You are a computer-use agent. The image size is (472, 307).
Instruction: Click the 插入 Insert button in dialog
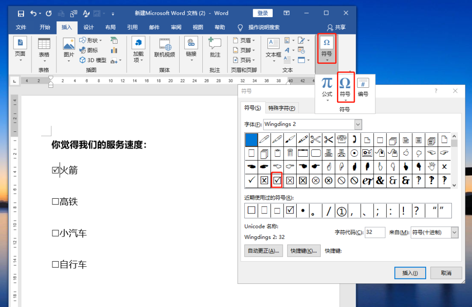(410, 273)
